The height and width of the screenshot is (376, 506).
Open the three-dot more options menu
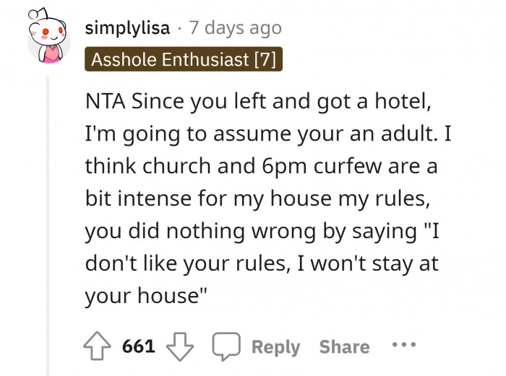tap(403, 345)
